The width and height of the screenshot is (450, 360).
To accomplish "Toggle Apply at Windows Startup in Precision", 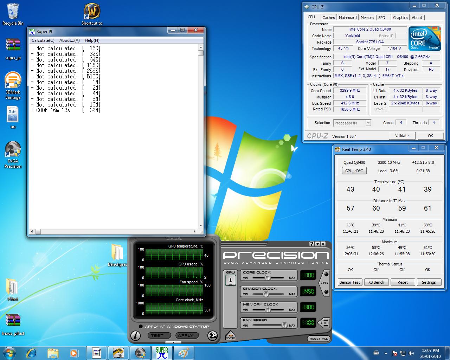I will point(141,326).
